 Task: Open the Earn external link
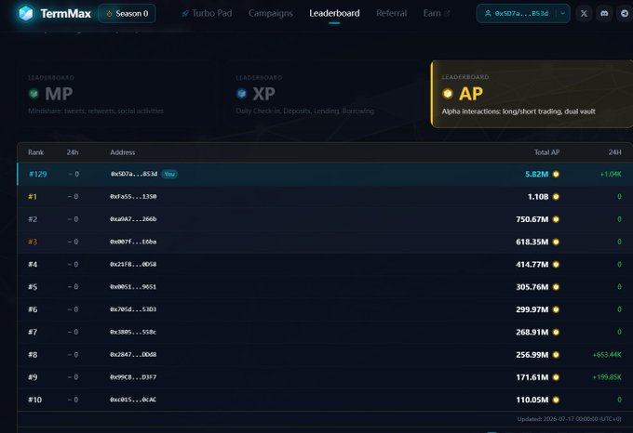tap(437, 13)
